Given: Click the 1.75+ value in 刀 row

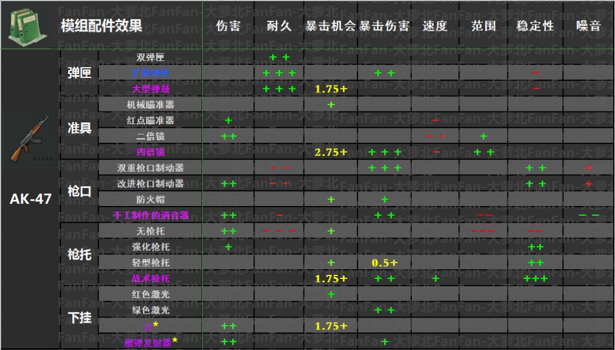Looking at the screenshot, I should coord(331,326).
